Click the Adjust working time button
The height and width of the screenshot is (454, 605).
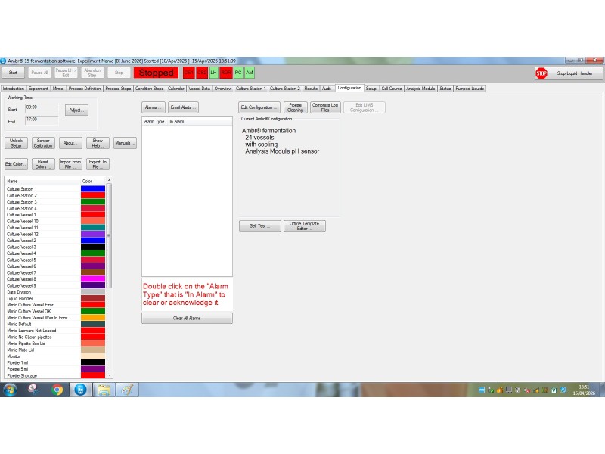point(76,110)
